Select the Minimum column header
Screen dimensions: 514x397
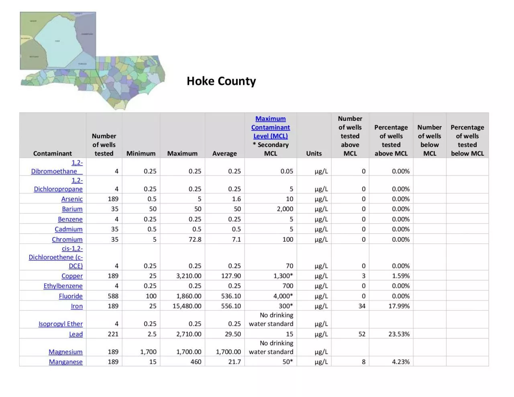click(x=141, y=153)
